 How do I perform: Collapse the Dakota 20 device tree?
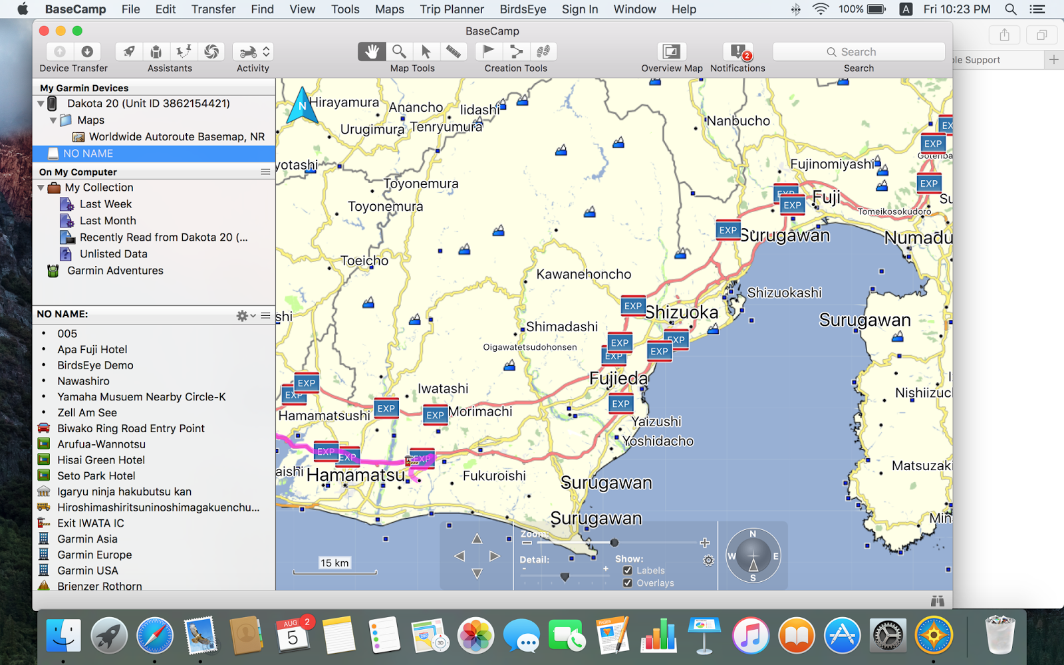41,104
